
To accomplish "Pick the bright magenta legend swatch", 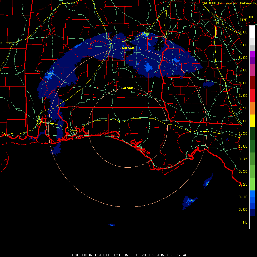I will 252,54.
